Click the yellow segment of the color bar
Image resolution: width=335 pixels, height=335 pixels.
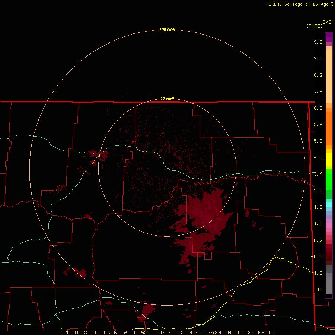329,159
